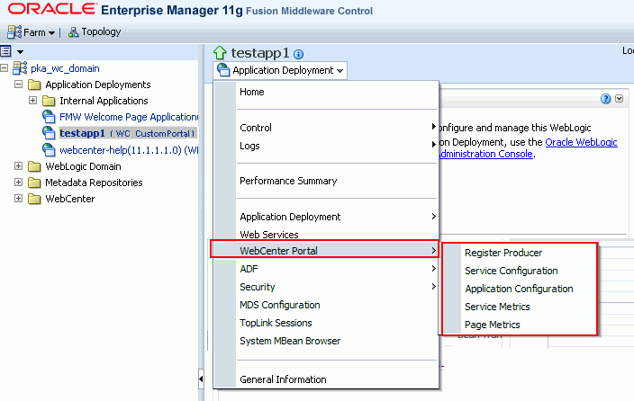Collapse the navigation pane with splitter arrow
This screenshot has width=634, height=401.
(201, 379)
